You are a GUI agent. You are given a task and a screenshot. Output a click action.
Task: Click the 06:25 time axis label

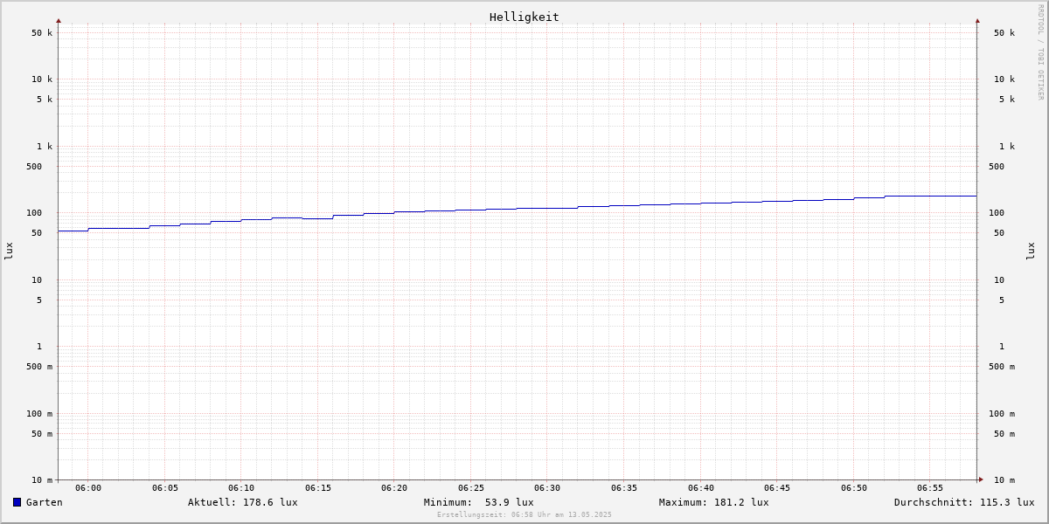pyautogui.click(x=471, y=488)
